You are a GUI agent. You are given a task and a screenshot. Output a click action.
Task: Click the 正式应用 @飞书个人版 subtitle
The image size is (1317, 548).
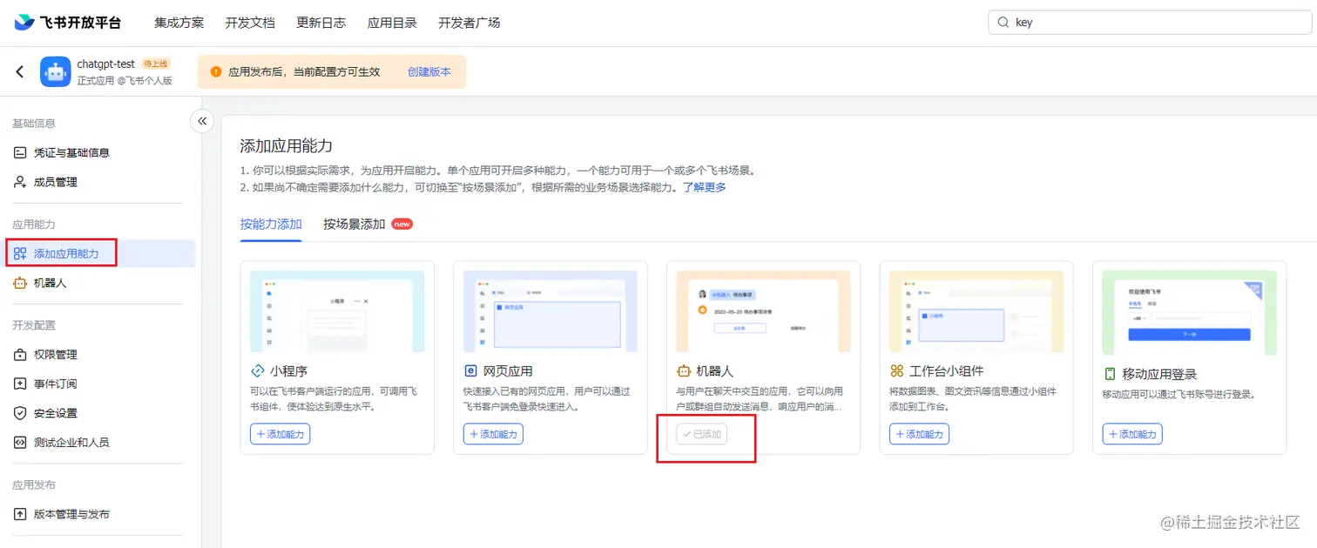(125, 81)
